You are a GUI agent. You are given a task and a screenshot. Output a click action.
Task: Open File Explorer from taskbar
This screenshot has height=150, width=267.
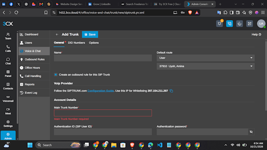click(113, 145)
